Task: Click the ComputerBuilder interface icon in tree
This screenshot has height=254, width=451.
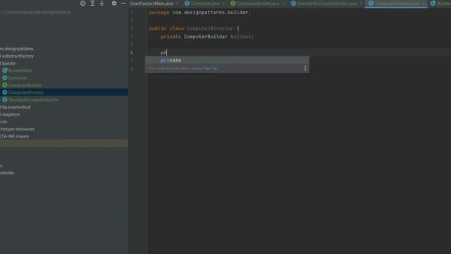Action: coord(5,85)
